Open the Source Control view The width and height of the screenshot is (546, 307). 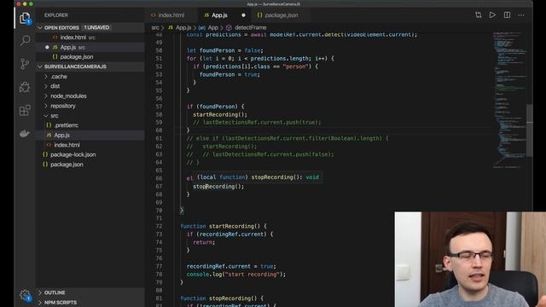25,64
